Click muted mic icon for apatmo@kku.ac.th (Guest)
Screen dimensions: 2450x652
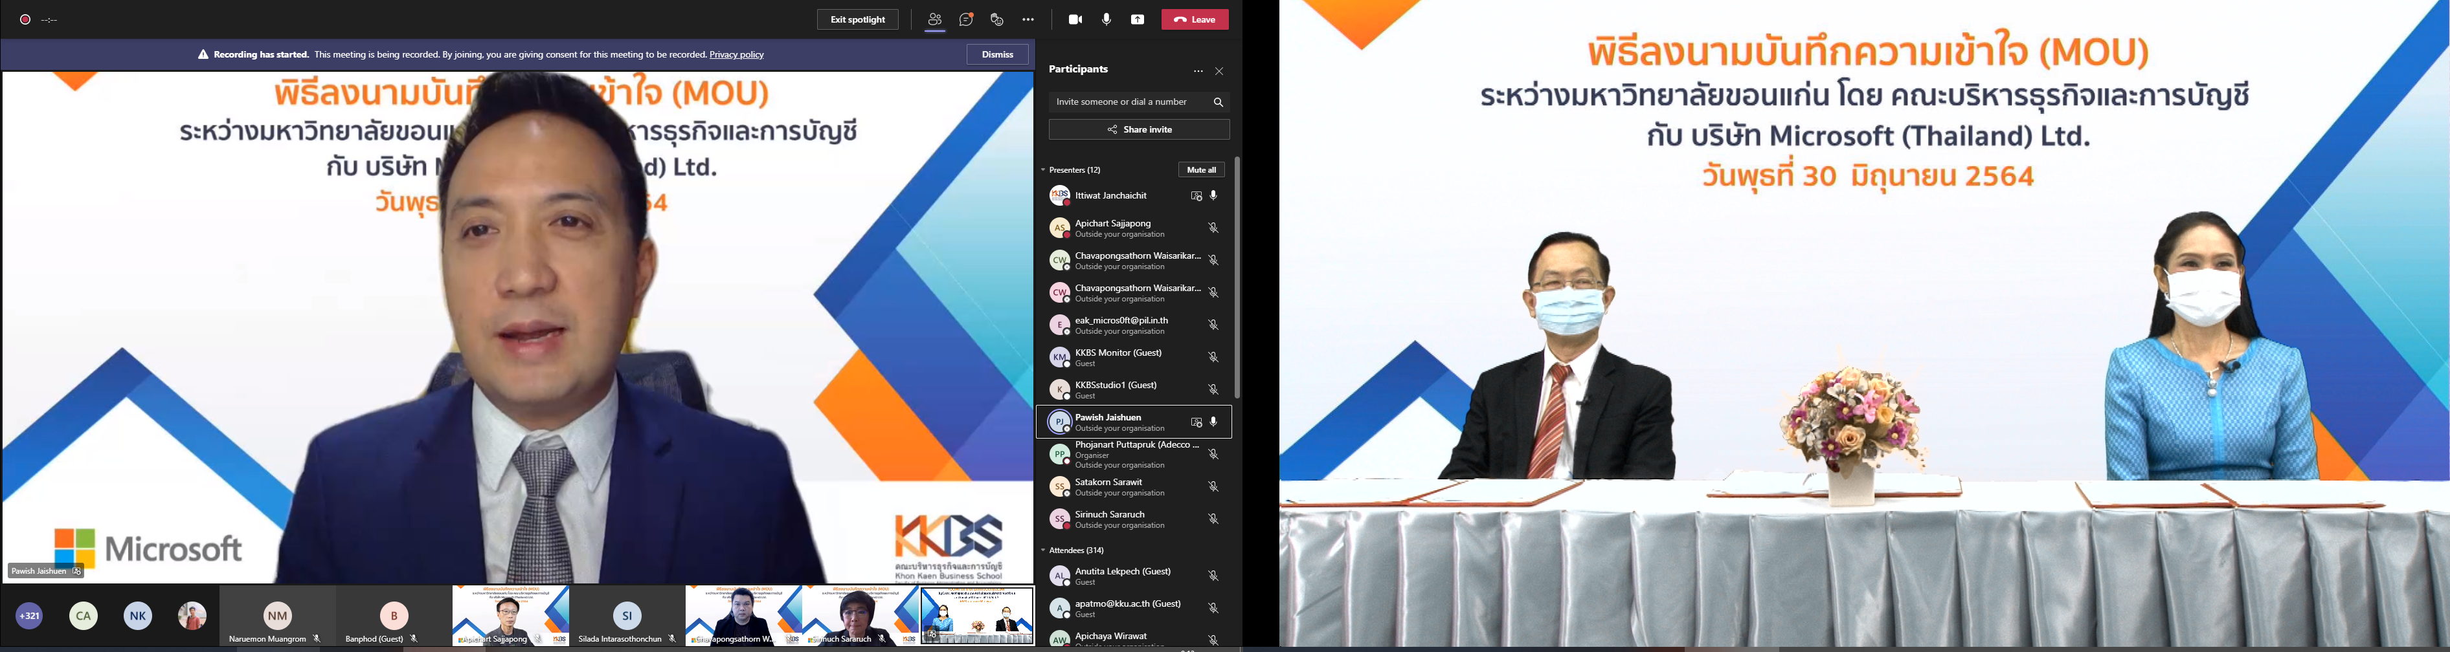1213,608
